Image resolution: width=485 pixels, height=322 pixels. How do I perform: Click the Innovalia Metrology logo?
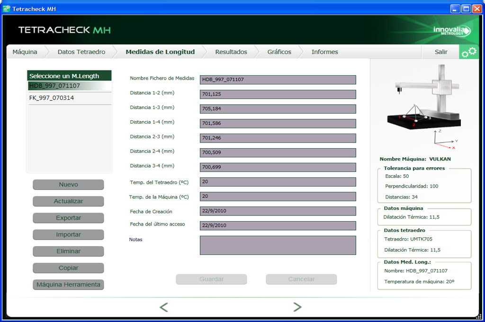[451, 31]
